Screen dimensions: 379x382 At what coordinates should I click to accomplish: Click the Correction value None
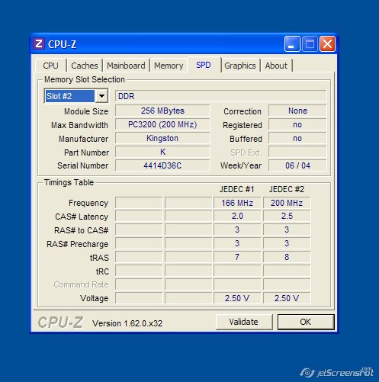[297, 111]
